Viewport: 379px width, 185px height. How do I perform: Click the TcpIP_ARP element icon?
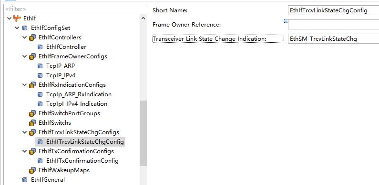[x=40, y=66]
